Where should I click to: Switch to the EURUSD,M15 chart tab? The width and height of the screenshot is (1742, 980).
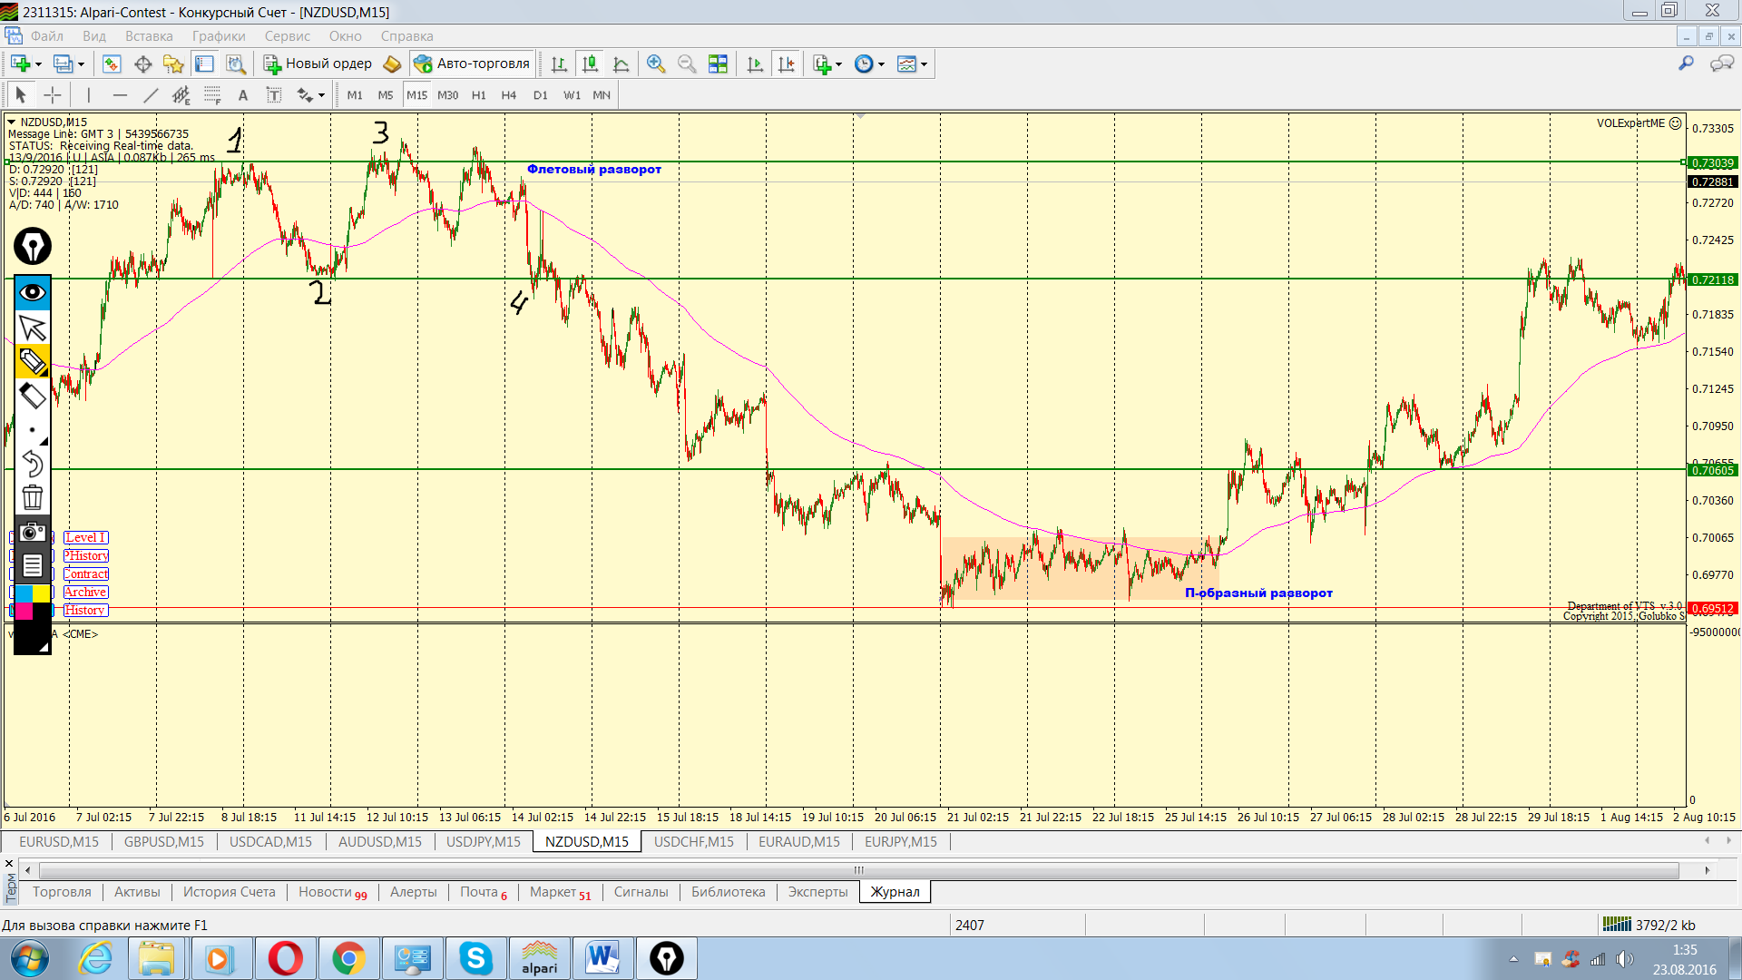point(59,841)
